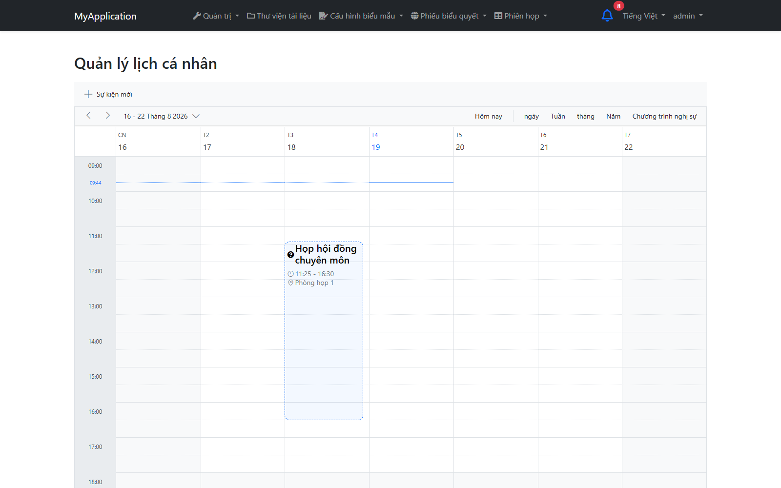
Task: Open the Quản trị dropdown menu
Action: click(216, 16)
